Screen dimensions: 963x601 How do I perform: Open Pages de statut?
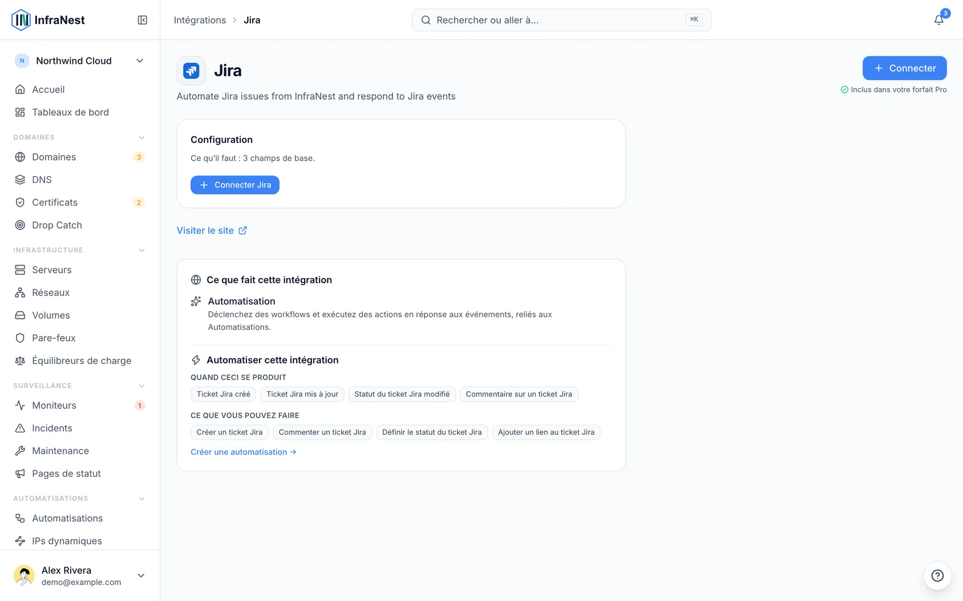(x=79, y=474)
